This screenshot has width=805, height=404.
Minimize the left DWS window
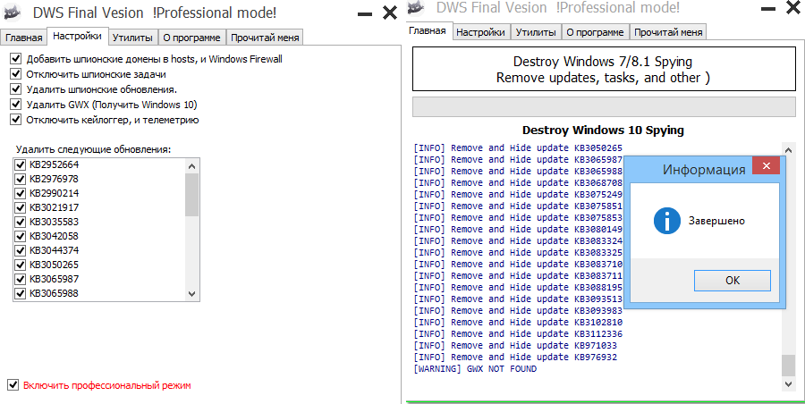pyautogui.click(x=365, y=14)
